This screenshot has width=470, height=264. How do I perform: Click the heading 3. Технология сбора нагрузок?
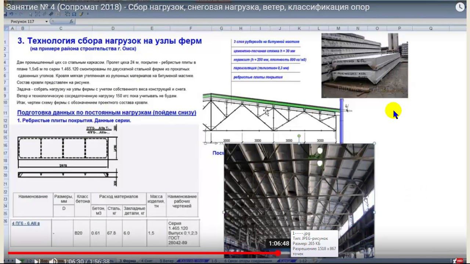click(x=109, y=41)
